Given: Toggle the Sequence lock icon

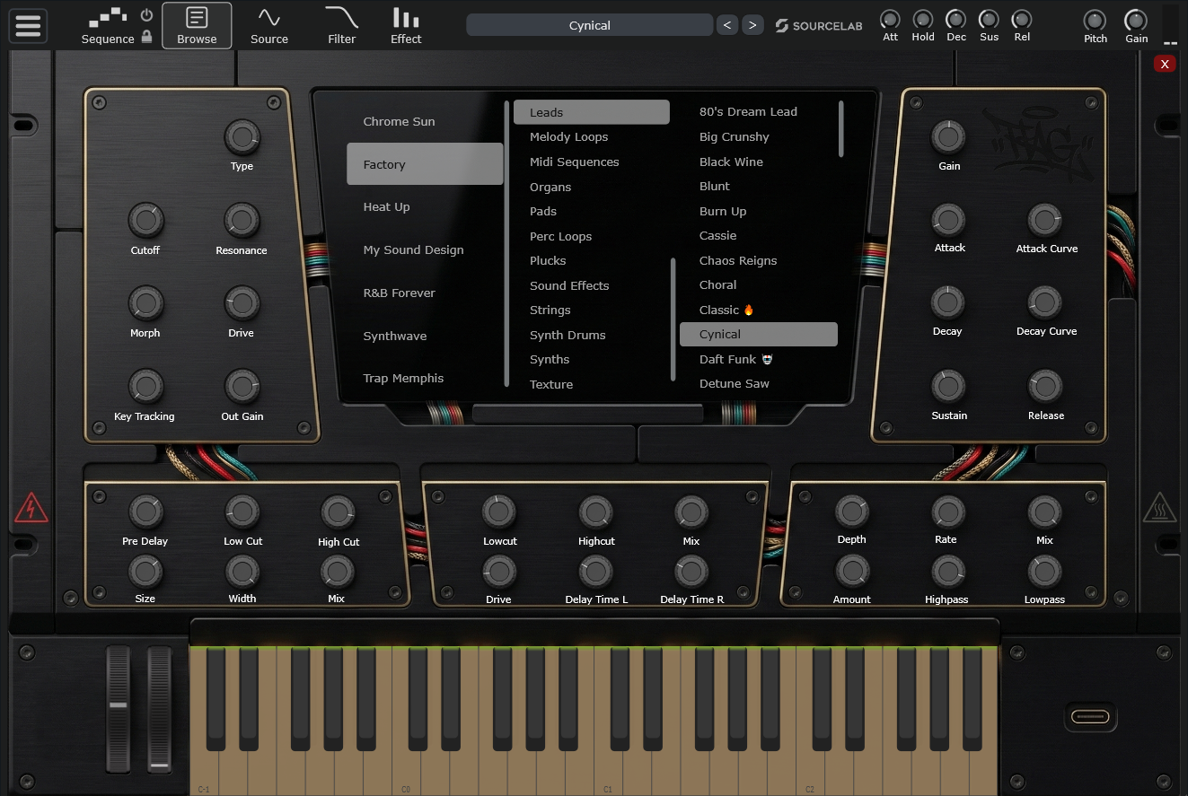Looking at the screenshot, I should [146, 37].
